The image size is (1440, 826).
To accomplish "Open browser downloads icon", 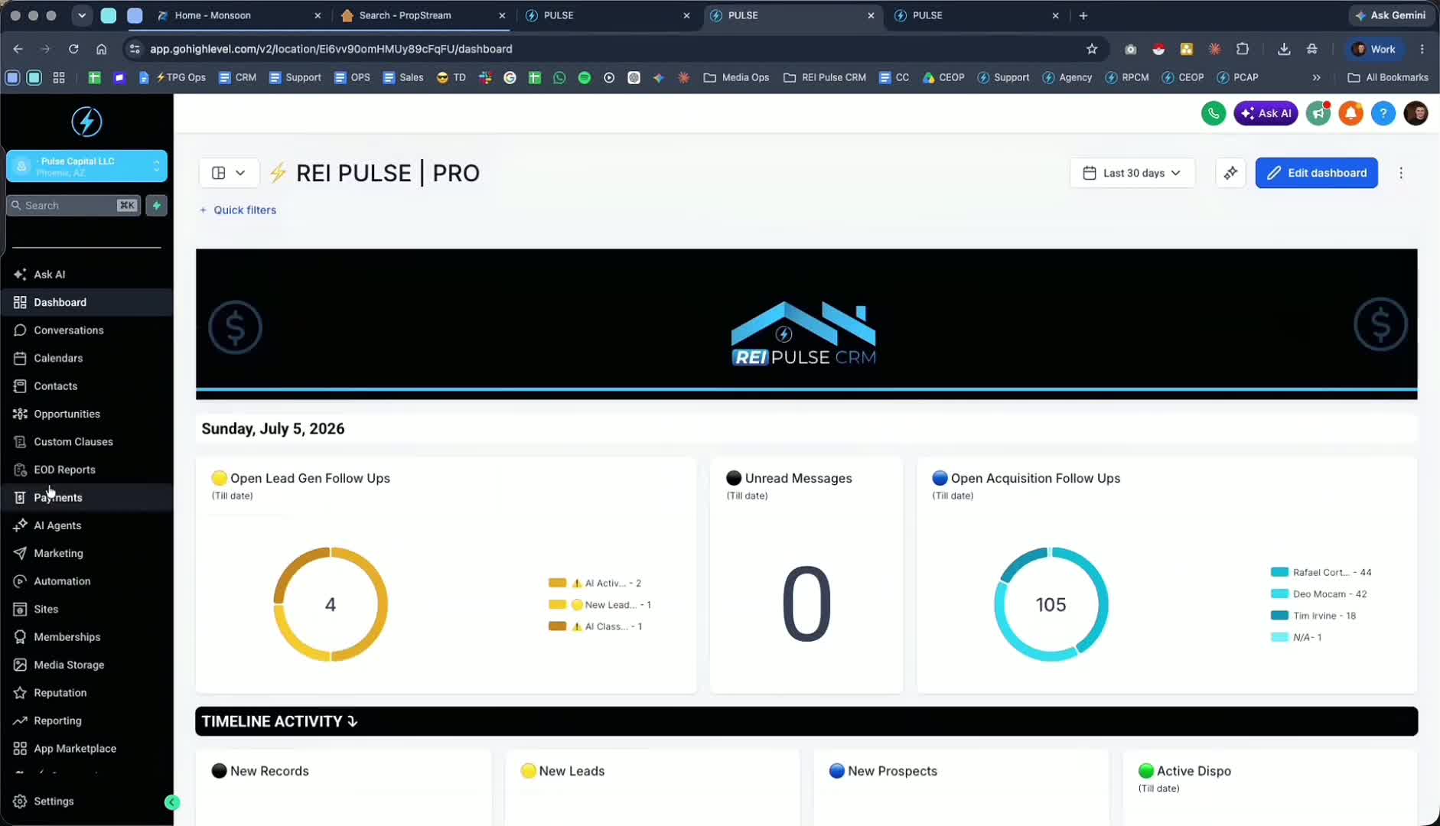I will [x=1284, y=49].
